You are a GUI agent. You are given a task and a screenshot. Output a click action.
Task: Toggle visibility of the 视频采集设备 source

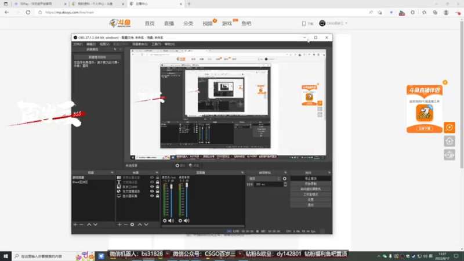(x=152, y=177)
